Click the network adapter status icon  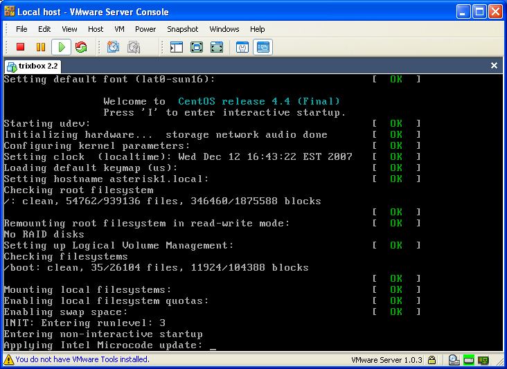point(483,359)
